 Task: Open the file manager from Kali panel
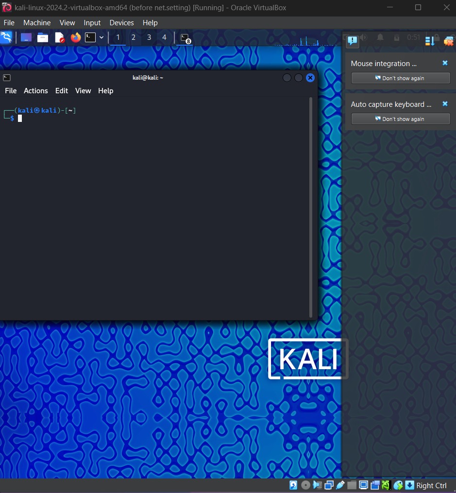point(42,38)
